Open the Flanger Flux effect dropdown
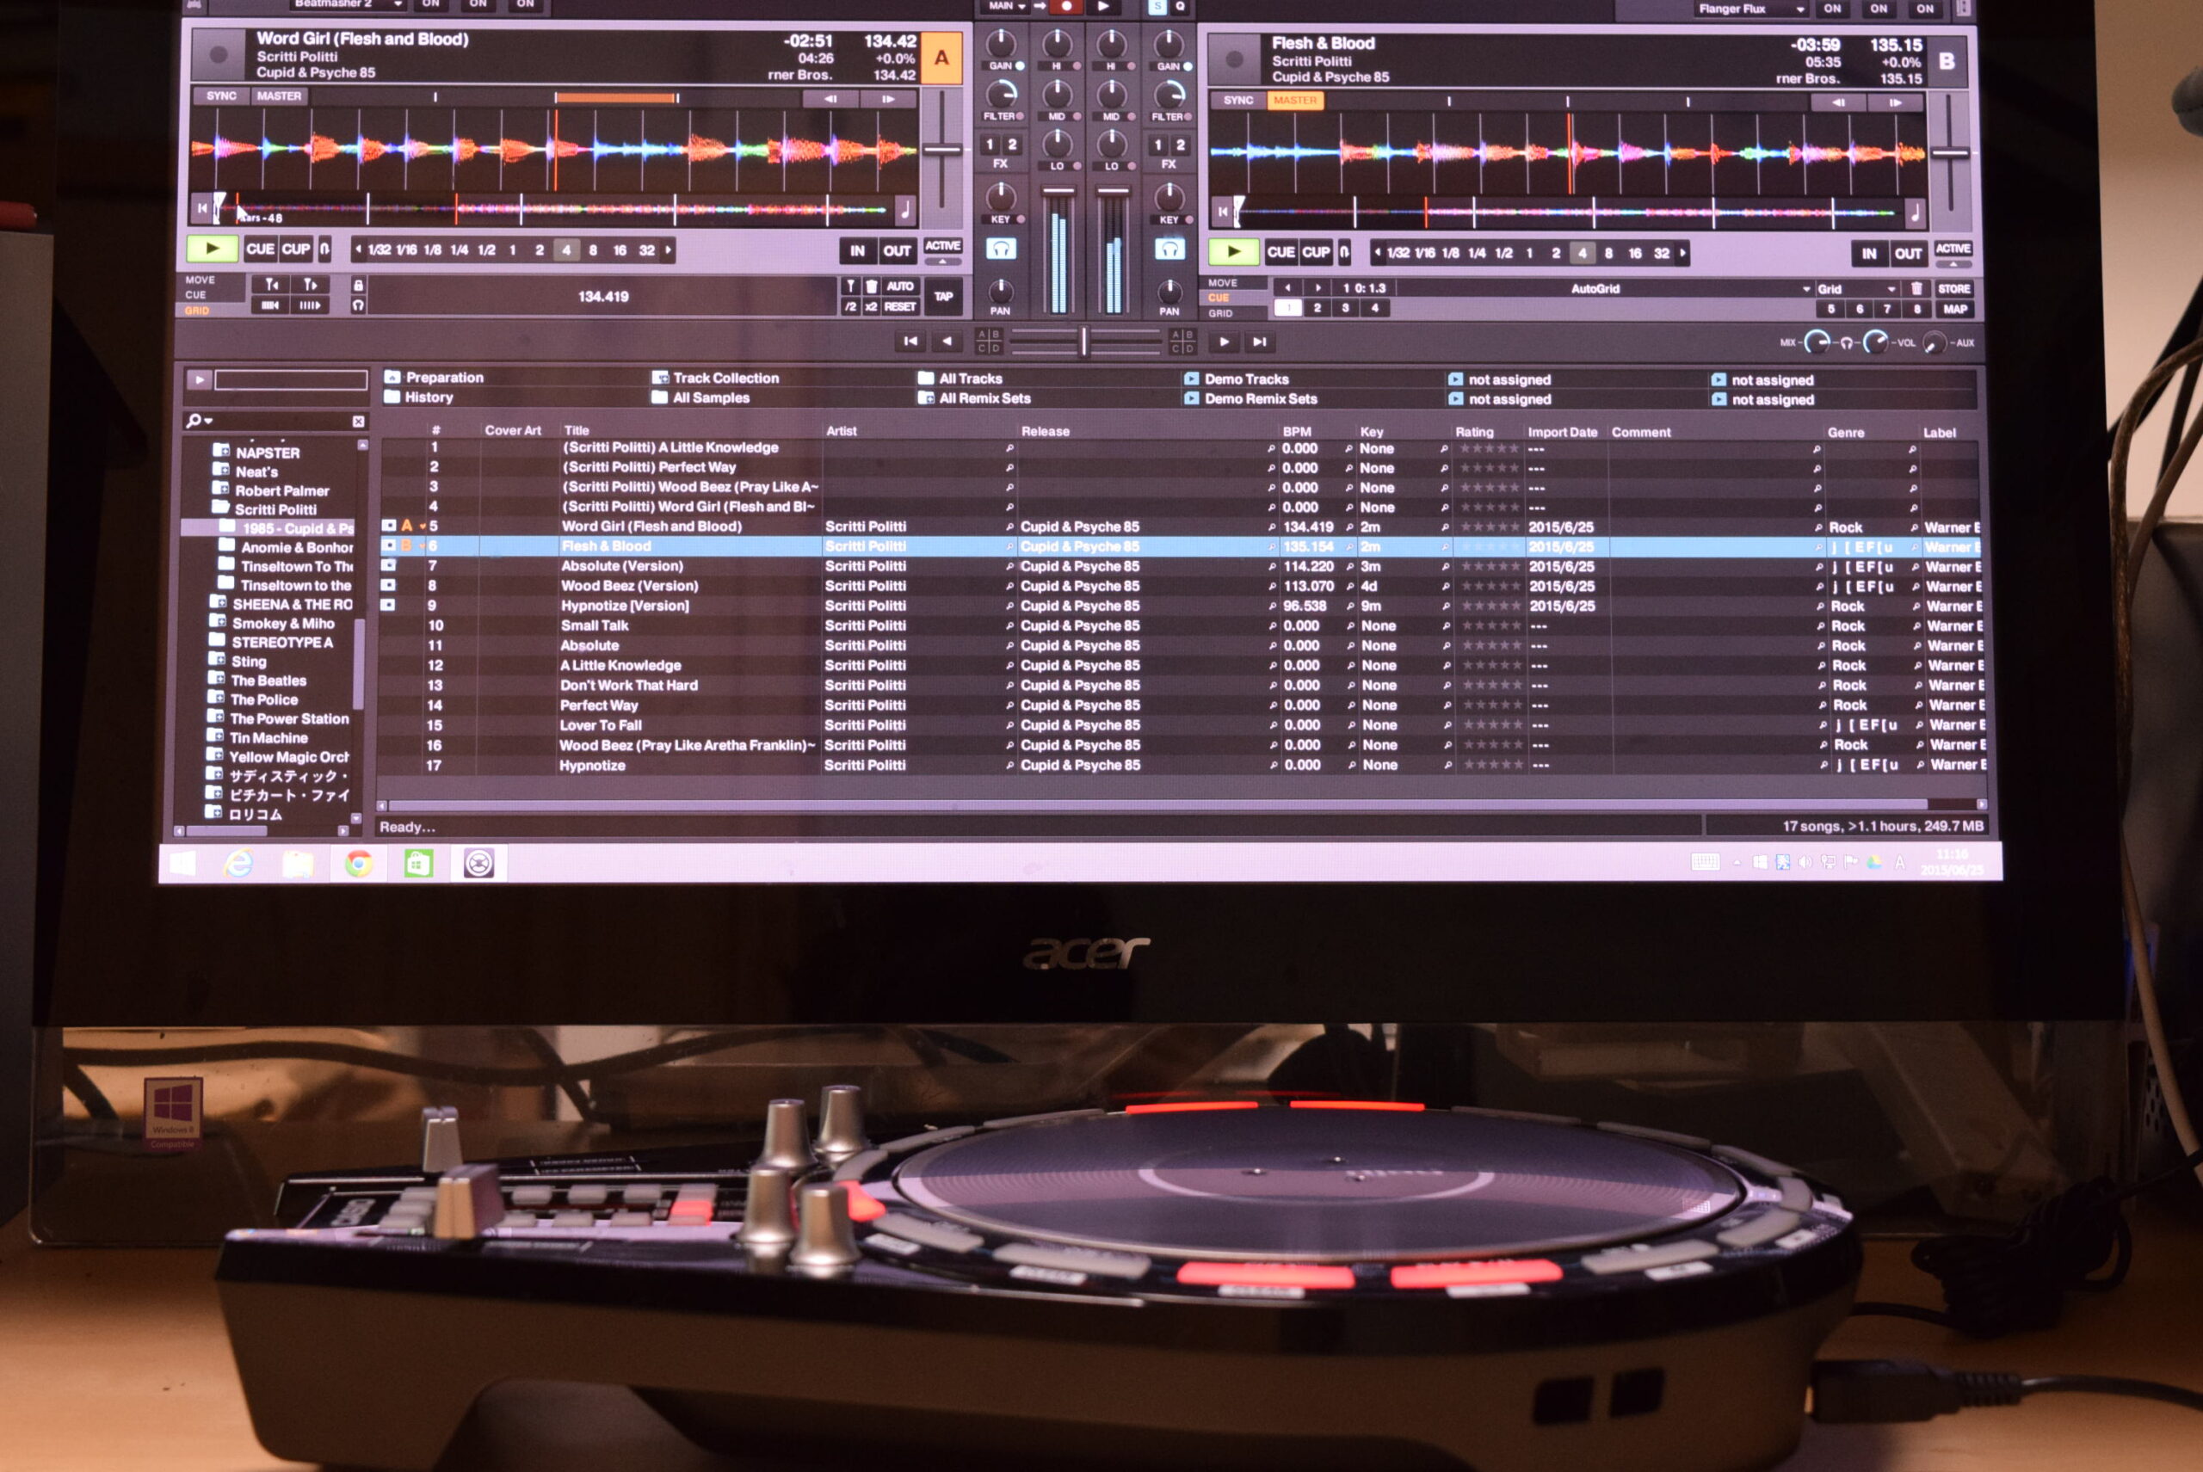 [x=1751, y=9]
